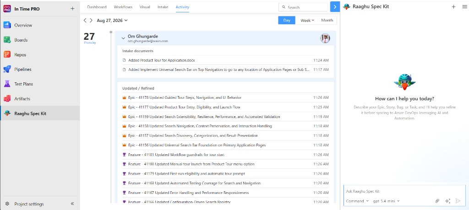Select the Activity tab
Image resolution: width=469 pixels, height=210 pixels.
(182, 7)
